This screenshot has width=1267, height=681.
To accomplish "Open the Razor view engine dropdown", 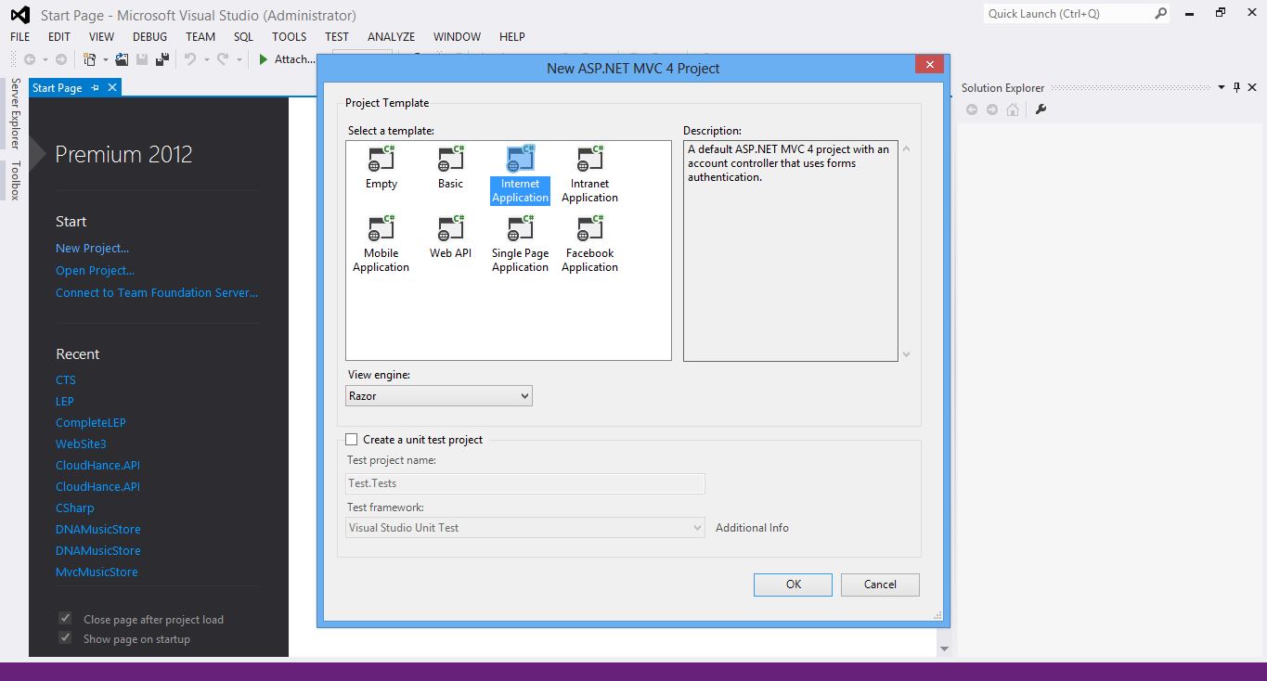I will 523,395.
